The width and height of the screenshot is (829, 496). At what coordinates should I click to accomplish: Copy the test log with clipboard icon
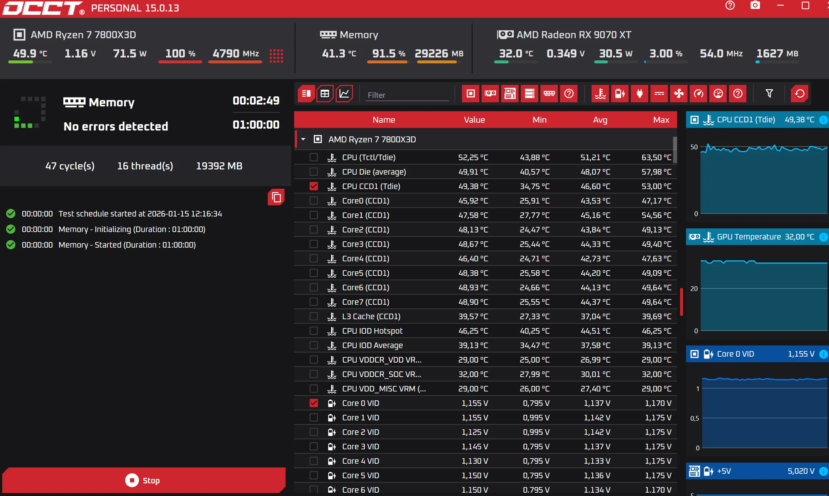[276, 197]
